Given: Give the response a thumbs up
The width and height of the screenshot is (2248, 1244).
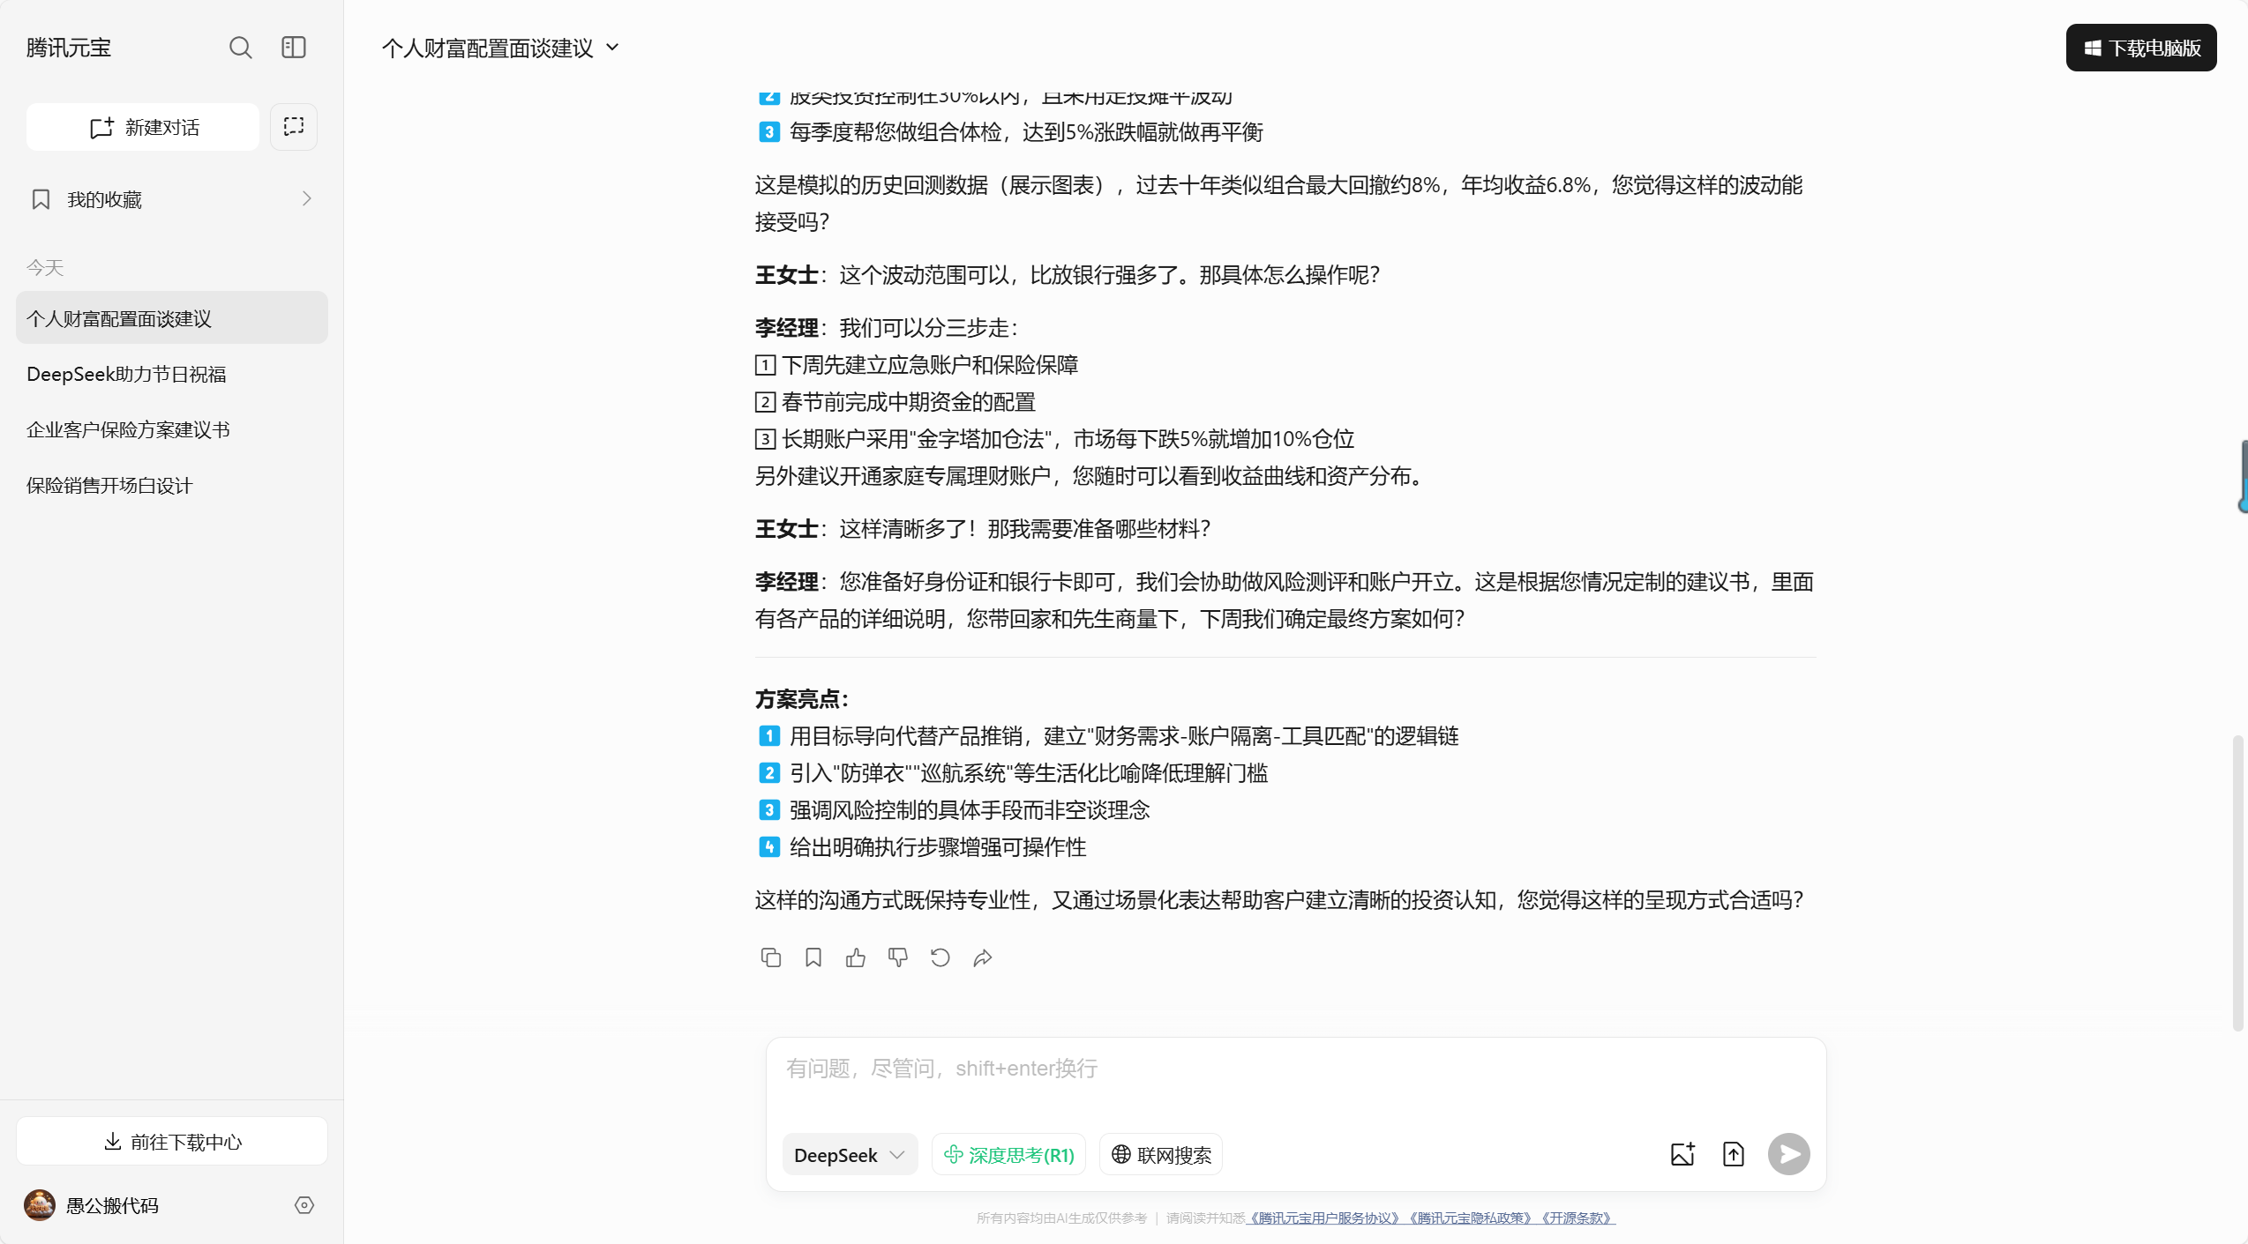Looking at the screenshot, I should pos(855,957).
